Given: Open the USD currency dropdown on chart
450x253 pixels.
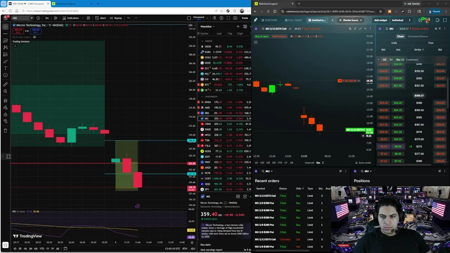Looking at the screenshot, I should (191, 25).
